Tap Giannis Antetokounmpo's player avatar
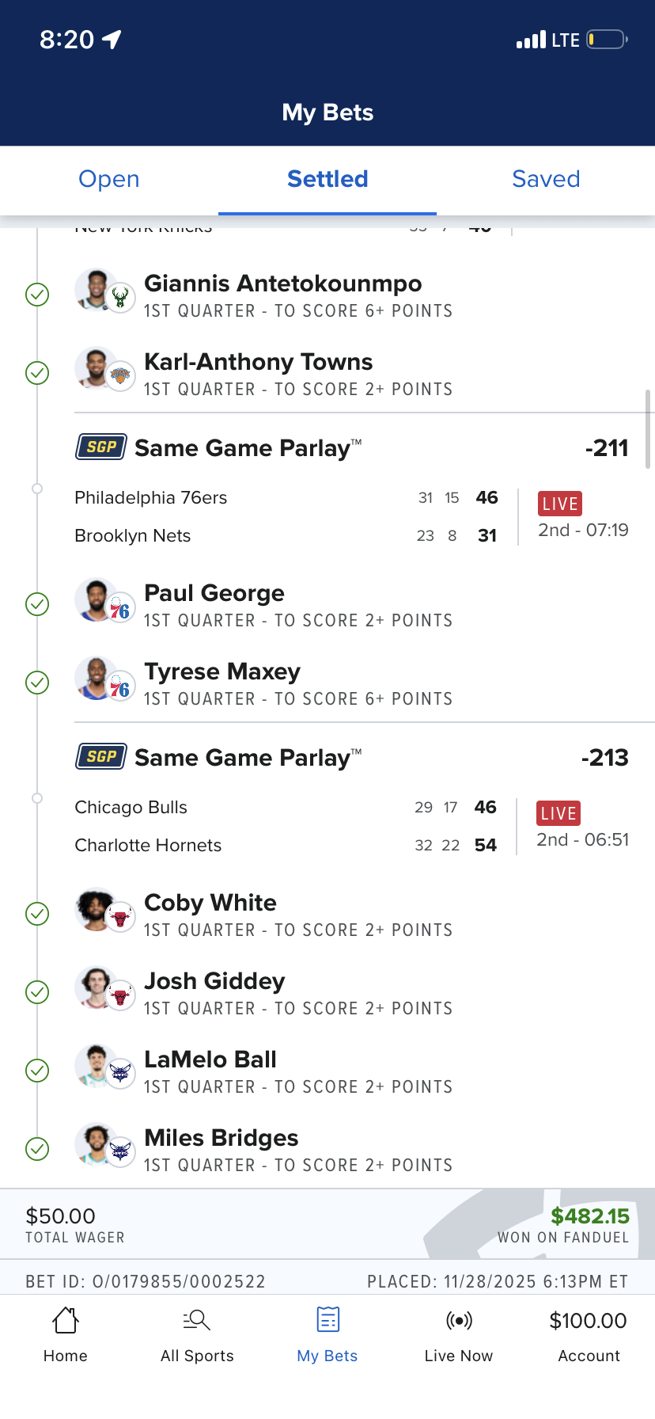 click(95, 291)
